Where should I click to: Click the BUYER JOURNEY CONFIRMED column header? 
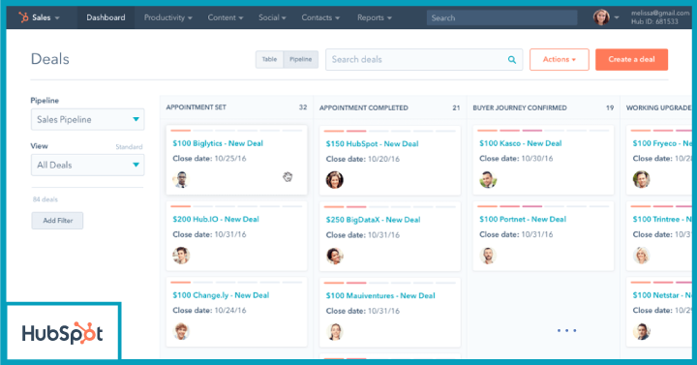(520, 107)
